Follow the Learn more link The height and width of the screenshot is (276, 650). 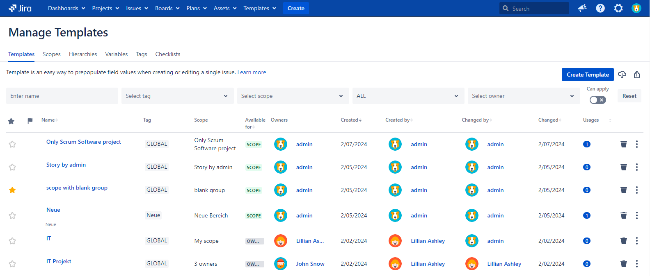tap(252, 72)
